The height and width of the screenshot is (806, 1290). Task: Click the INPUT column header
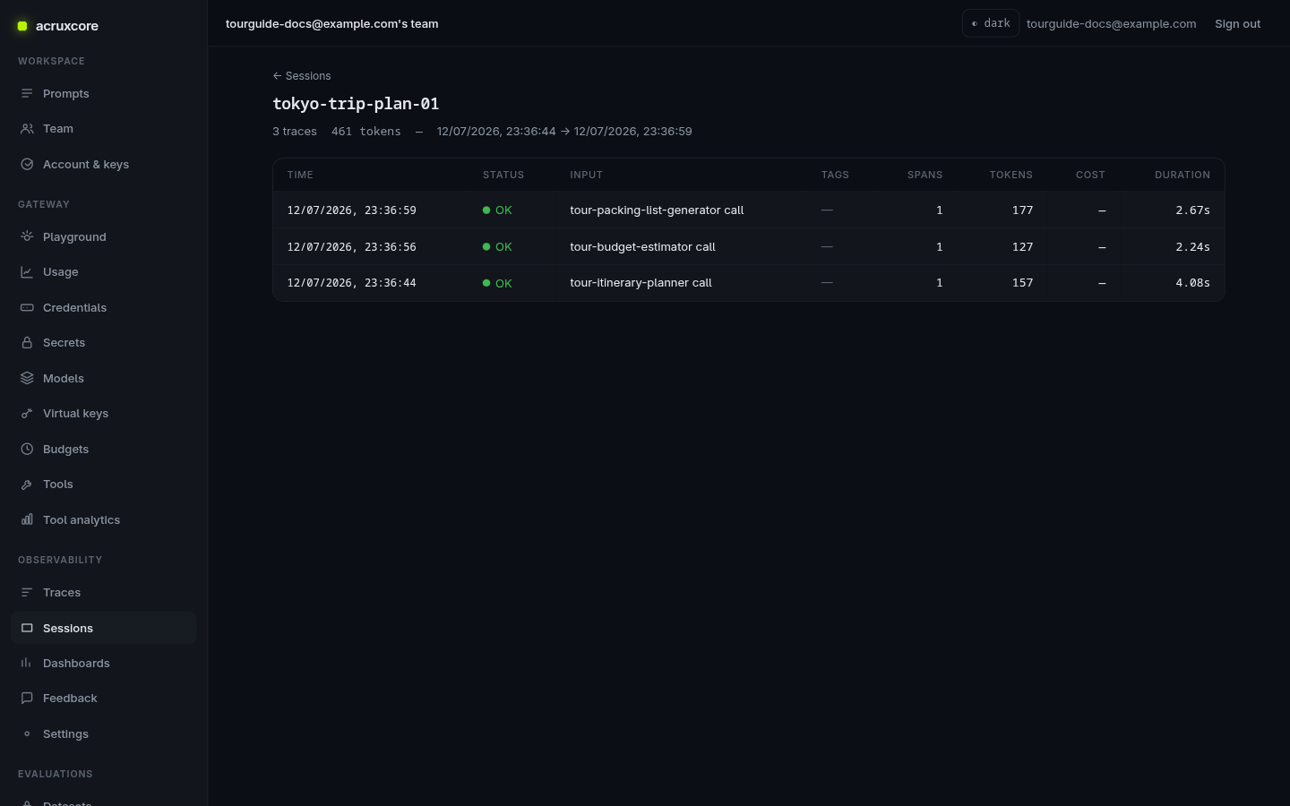coord(586,176)
